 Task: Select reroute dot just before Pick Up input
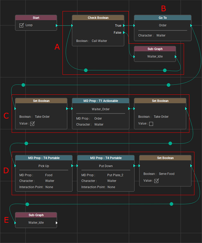pos(27,143)
